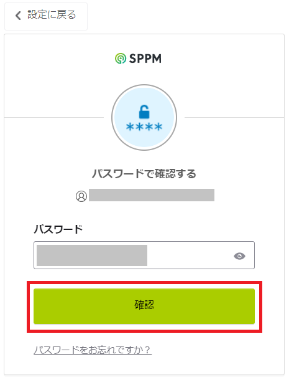Click the SPPM wordmark text
Image resolution: width=289 pixels, height=382 pixels.
(145, 59)
